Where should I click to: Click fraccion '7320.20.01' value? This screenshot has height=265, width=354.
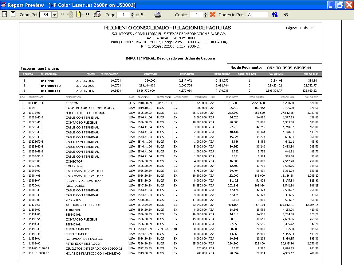[144, 200]
